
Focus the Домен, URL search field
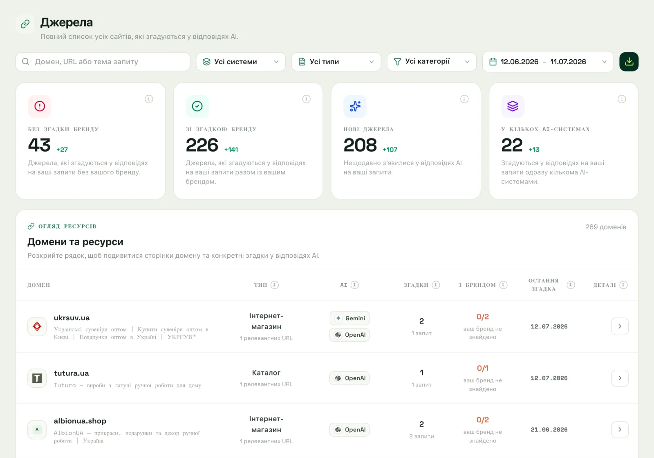[103, 62]
